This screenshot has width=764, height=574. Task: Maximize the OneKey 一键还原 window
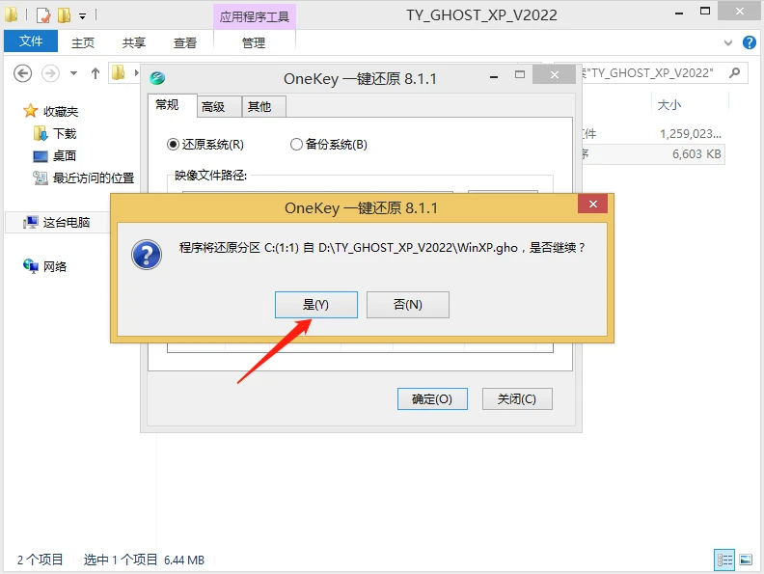tap(520, 75)
